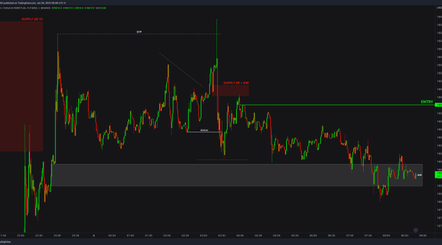Image resolution: width=442 pixels, height=245 pixels.
Task: Select the BREAK label on white line
Action: click(204, 130)
